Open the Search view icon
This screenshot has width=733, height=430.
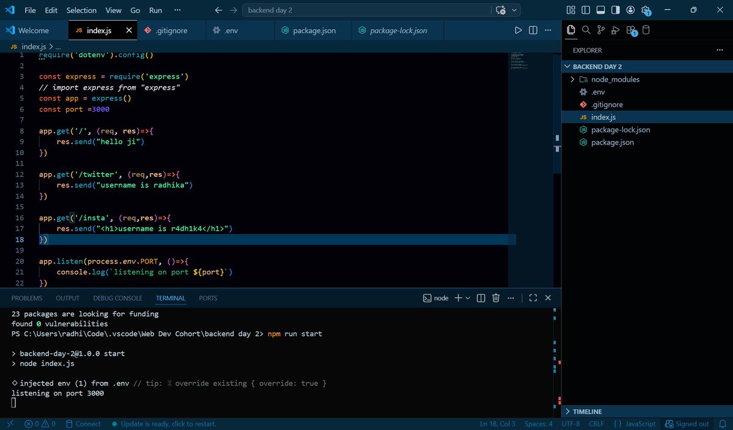click(x=586, y=30)
